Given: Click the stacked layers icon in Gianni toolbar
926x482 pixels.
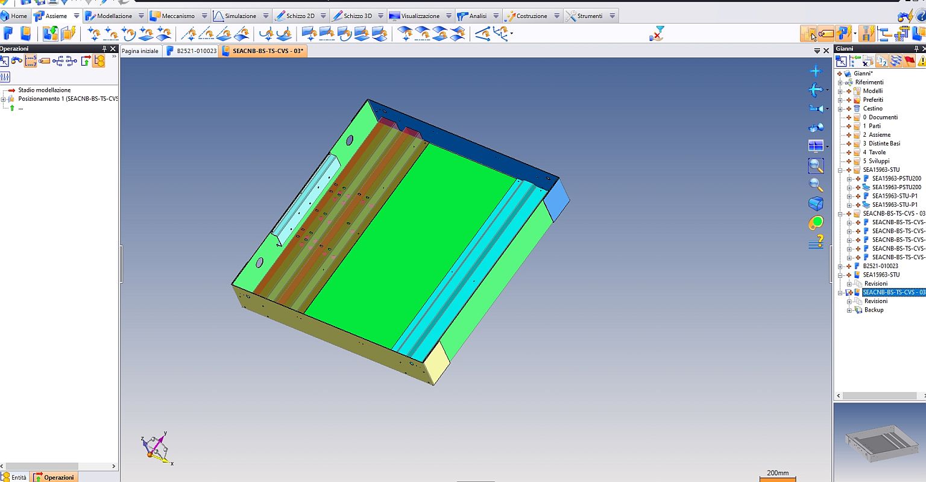Looking at the screenshot, I should pyautogui.click(x=896, y=61).
